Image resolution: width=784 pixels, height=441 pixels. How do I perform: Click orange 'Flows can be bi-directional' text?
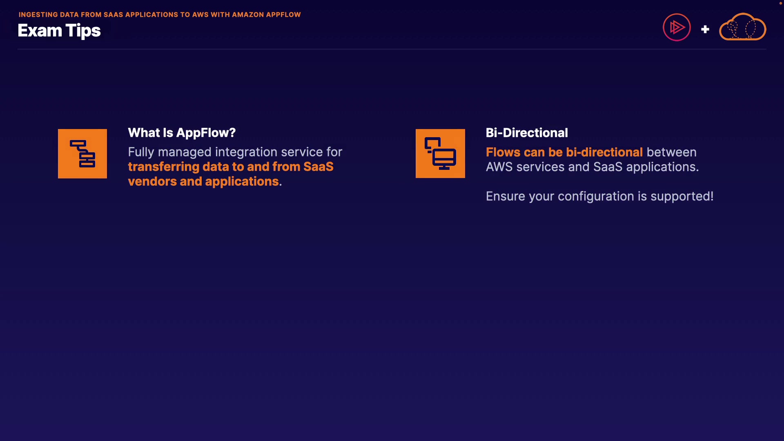(564, 152)
